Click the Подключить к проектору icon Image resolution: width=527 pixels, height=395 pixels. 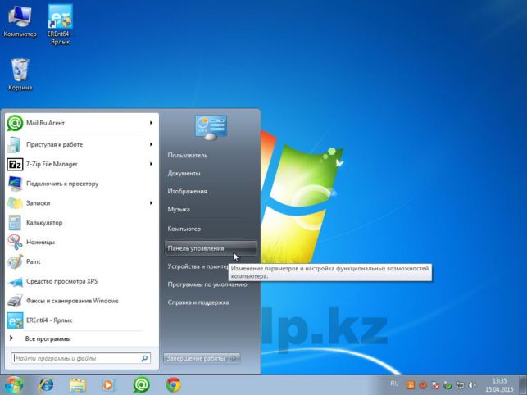click(15, 184)
